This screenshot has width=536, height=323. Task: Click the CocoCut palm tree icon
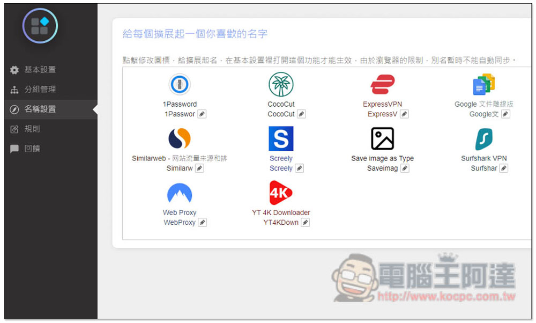tap(281, 84)
